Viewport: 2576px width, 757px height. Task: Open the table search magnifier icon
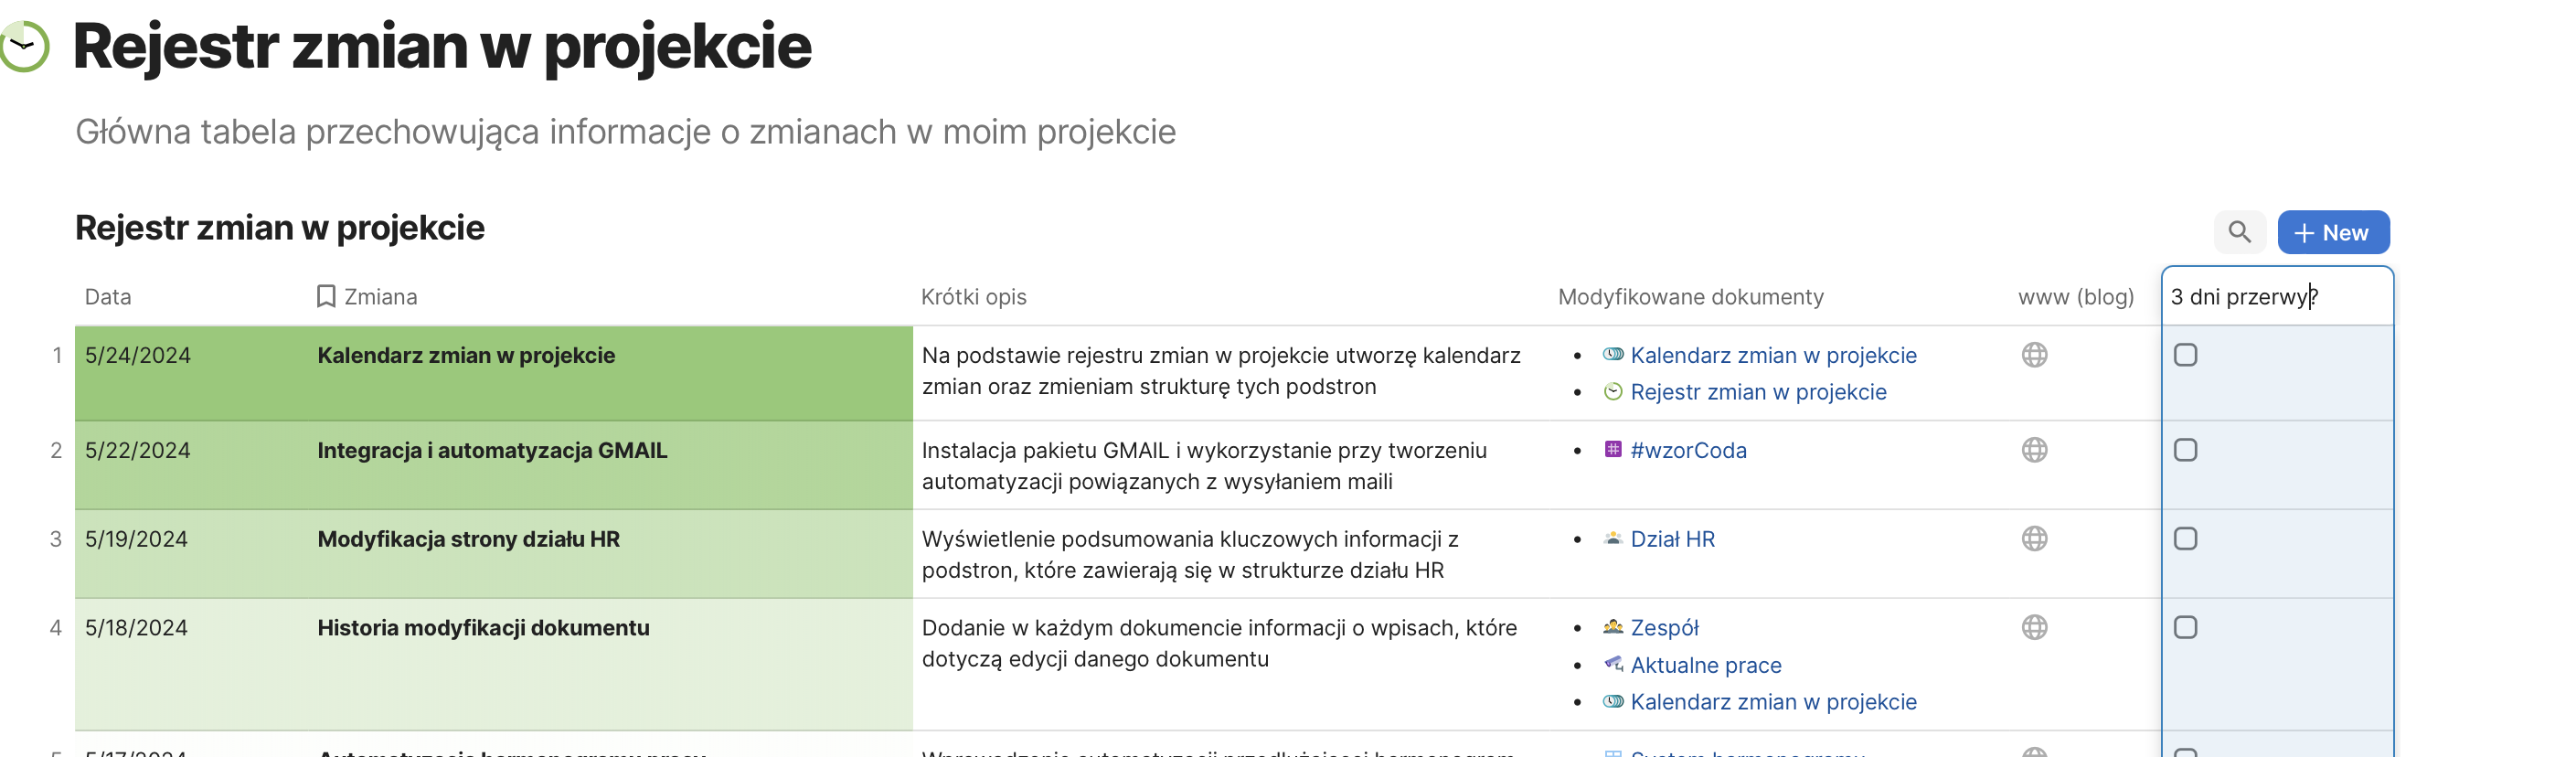tap(2239, 232)
